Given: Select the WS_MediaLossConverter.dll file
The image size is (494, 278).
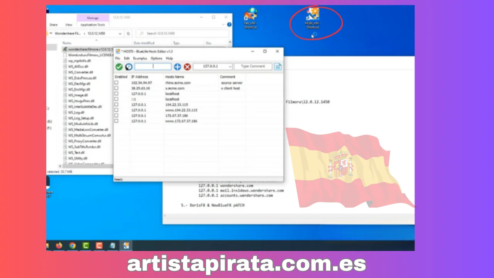Looking at the screenshot, I should click(x=88, y=130).
